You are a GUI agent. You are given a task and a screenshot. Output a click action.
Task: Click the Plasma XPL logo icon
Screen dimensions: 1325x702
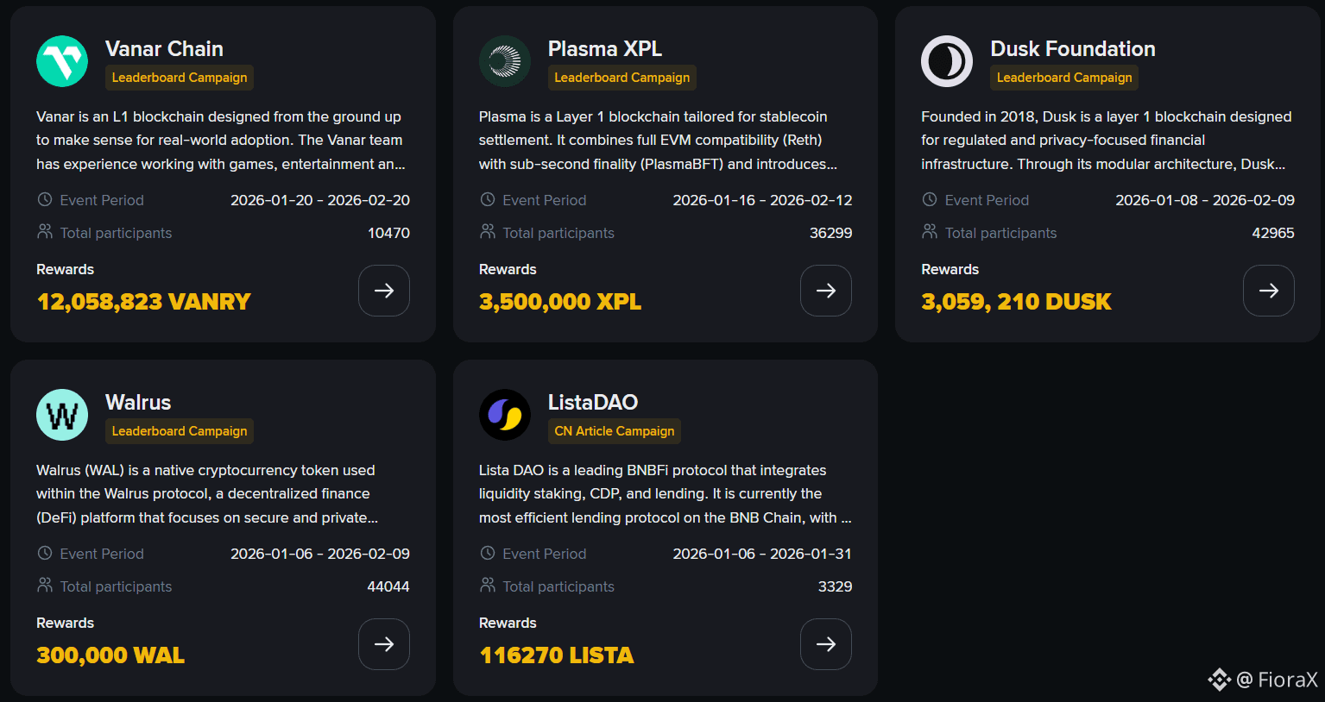coord(505,61)
